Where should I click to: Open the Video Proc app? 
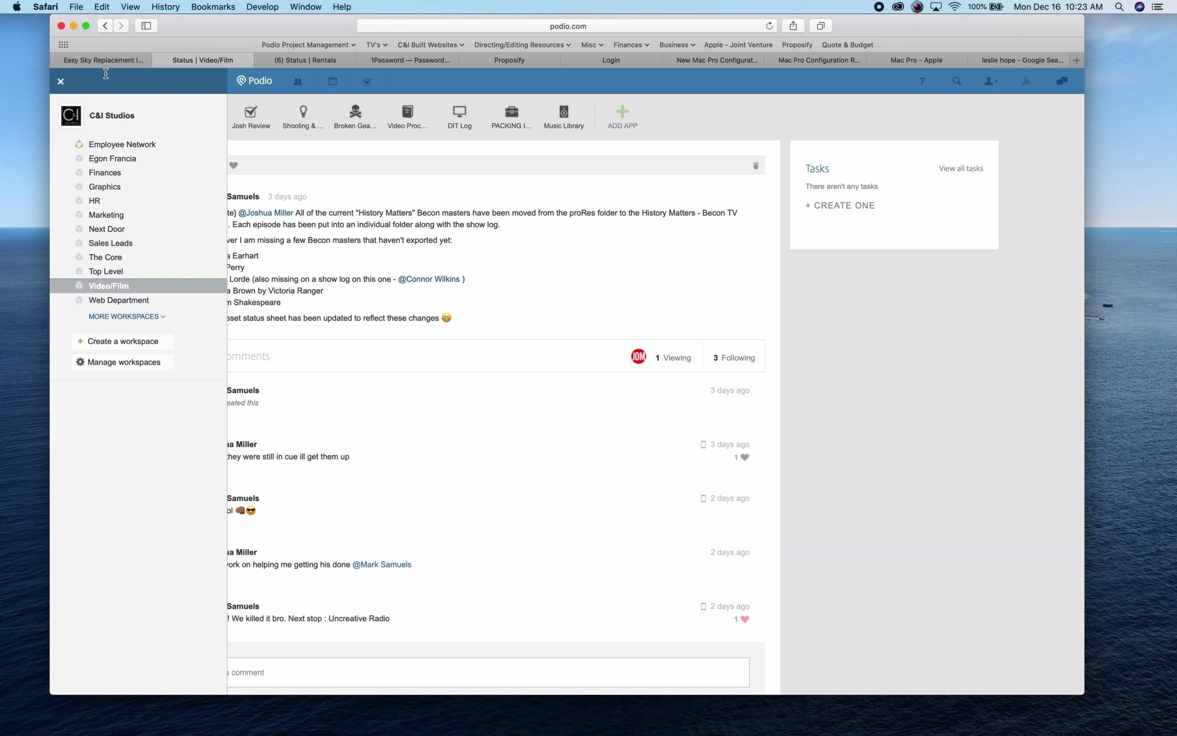[407, 117]
